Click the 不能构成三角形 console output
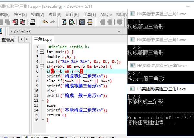Screen dimensions: 194x138 point(145,102)
